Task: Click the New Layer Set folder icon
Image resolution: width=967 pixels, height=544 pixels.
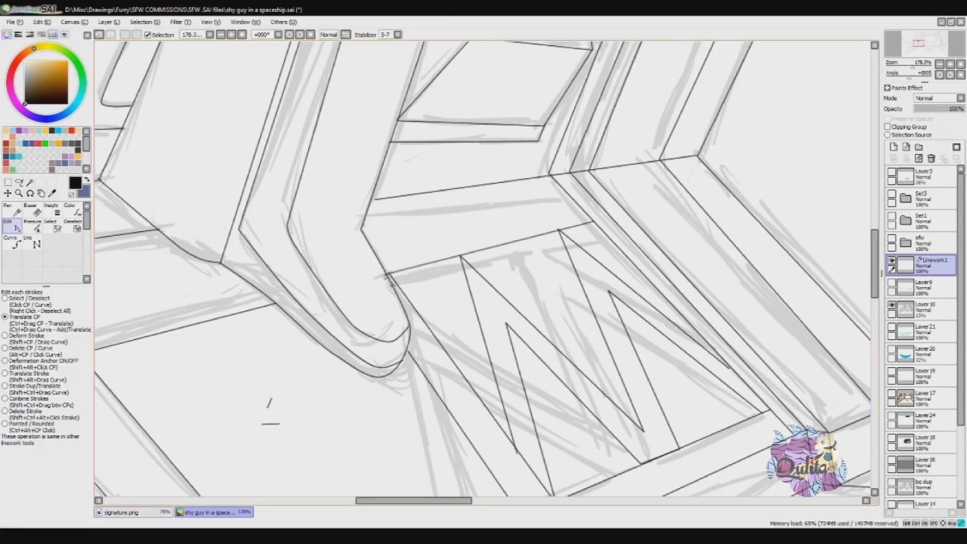Action: [919, 147]
